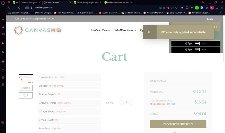Open Best Deals Online bookmark
The image size is (225, 133).
[x=87, y=13]
